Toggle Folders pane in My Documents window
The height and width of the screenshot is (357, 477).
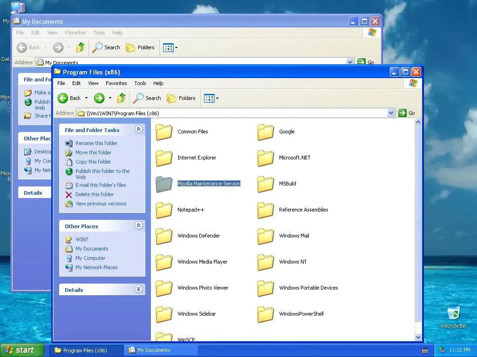(140, 47)
